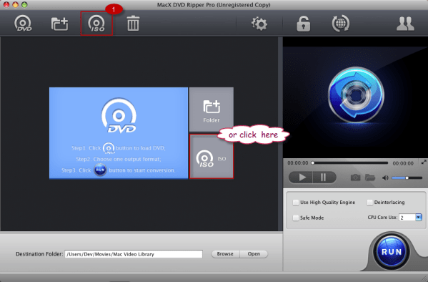The width and height of the screenshot is (428, 282).
Task: Open CPU Core Use dropdown
Action: pyautogui.click(x=419, y=218)
